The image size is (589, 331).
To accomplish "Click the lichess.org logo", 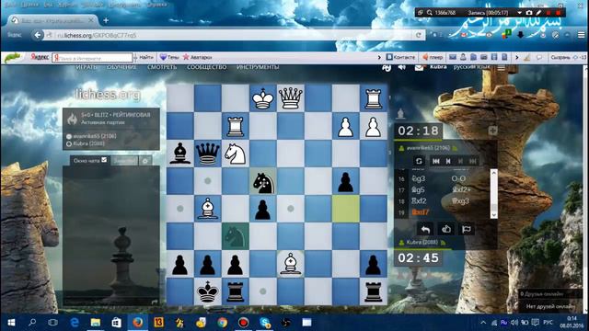I will (108, 94).
